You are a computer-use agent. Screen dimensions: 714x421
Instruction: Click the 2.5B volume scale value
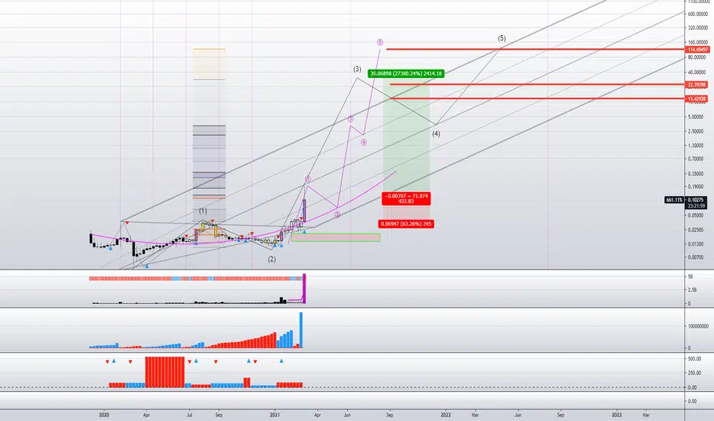pyautogui.click(x=692, y=290)
